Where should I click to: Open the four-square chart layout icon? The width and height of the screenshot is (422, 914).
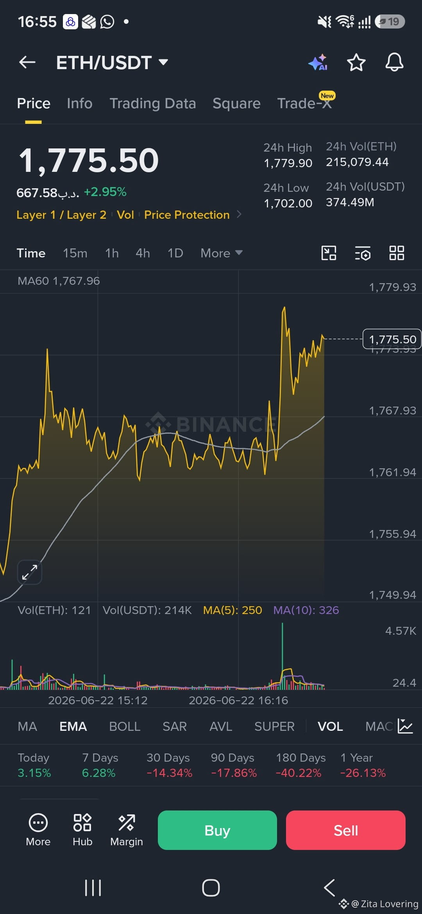pyautogui.click(x=397, y=253)
